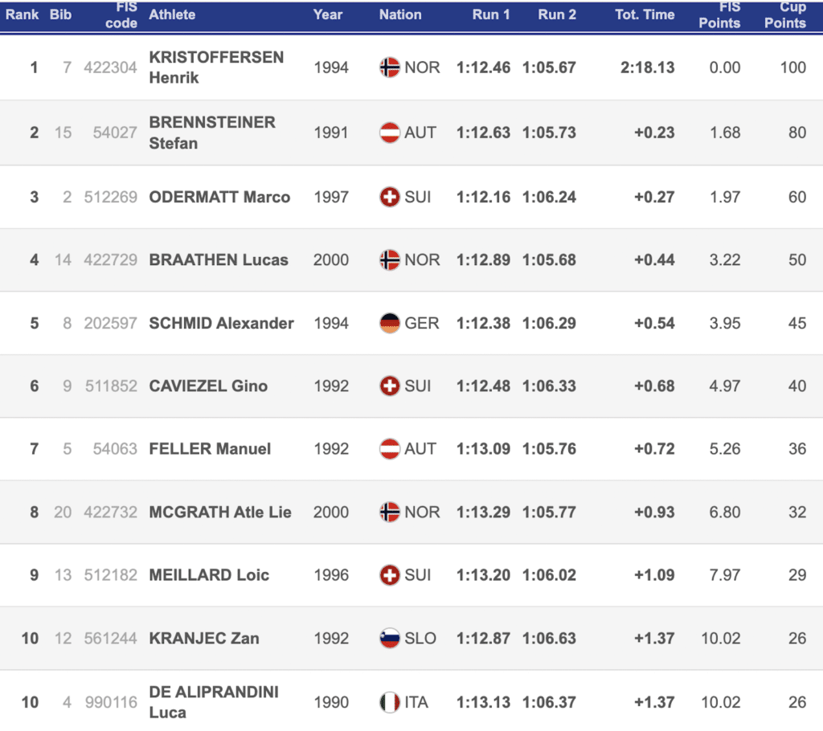Screen dimensions: 823x731
Task: Click the Athlete column header
Action: coord(172,14)
